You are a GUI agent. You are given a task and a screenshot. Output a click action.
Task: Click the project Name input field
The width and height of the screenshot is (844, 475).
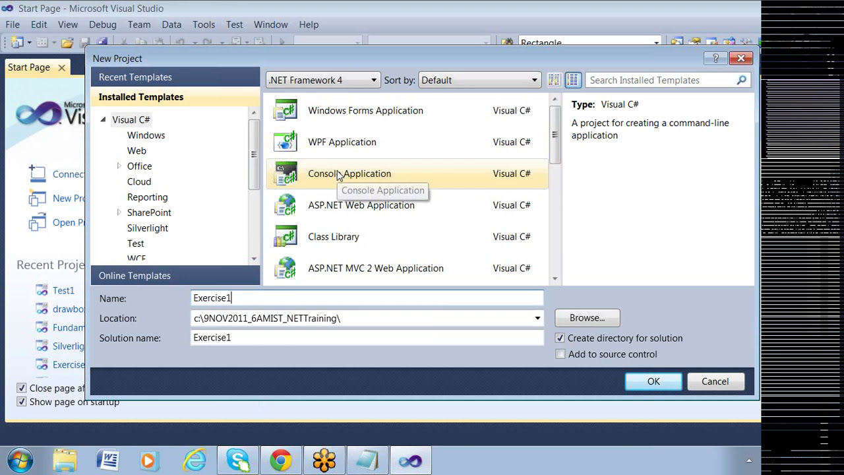coord(367,298)
